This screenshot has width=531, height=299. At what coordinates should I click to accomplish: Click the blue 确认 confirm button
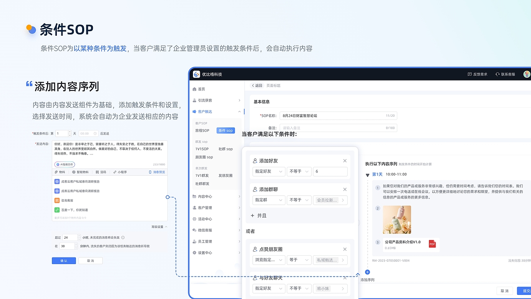pos(64,261)
